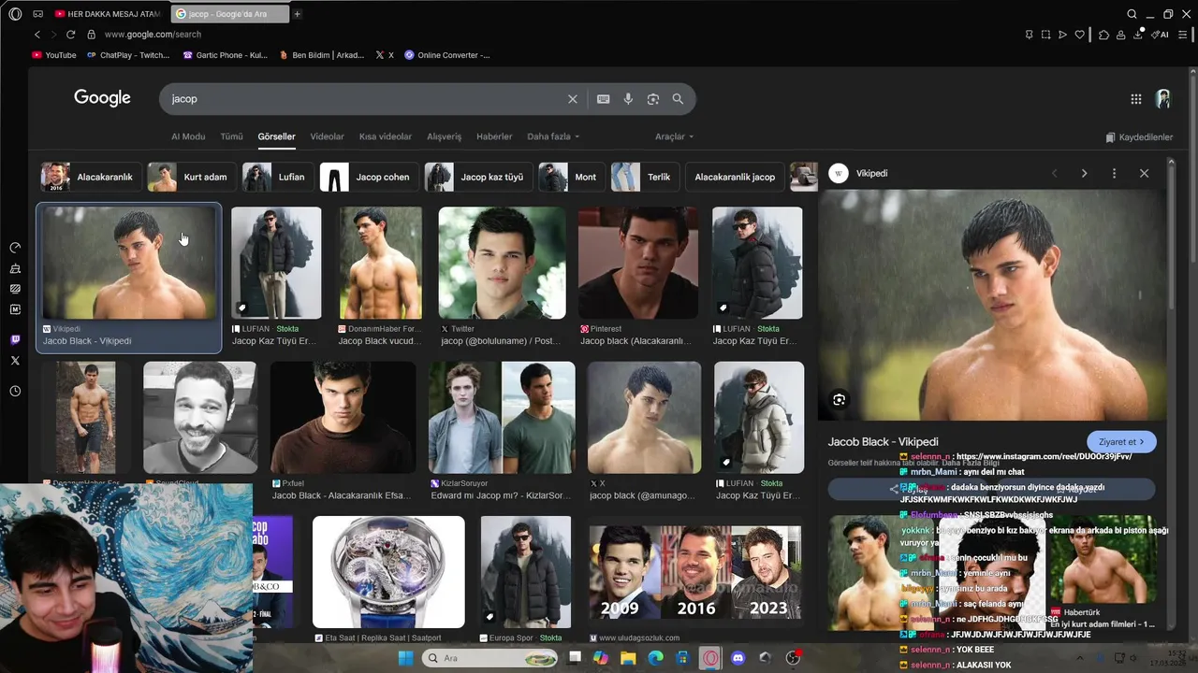Open the Gartic Phone bookmark
This screenshot has width=1198, height=673.
226,55
